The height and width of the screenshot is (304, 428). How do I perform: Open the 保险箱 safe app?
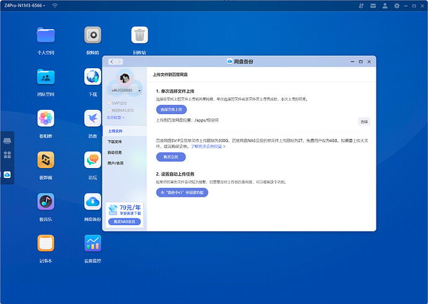click(92, 35)
